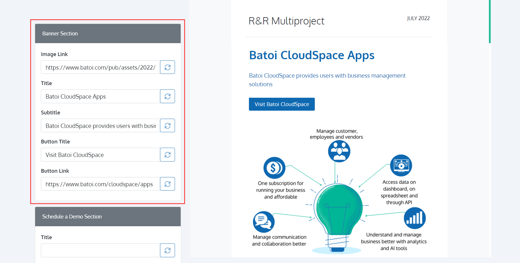Click the green vertical scrollbar indicator
Viewport: 520px width, 263px height.
(489, 22)
